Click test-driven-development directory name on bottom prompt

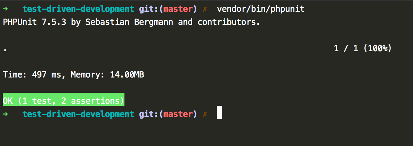point(78,114)
